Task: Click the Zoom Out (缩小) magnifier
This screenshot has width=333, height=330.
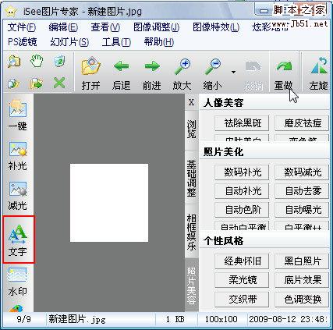Action: (213, 67)
